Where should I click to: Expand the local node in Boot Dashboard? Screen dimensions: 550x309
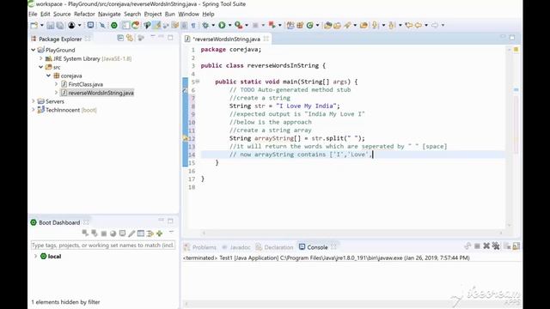(35, 256)
